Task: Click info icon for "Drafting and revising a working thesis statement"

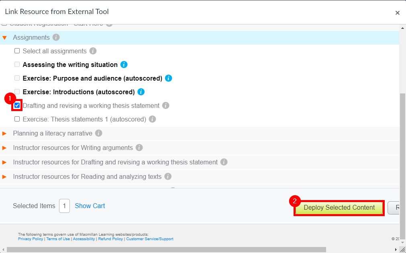Action: pos(165,105)
